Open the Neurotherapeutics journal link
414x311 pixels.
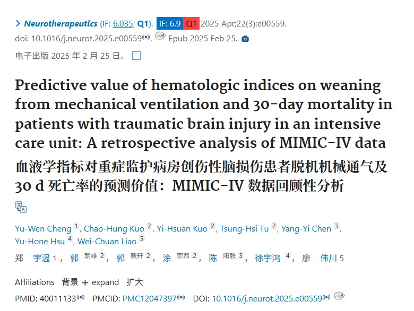click(x=61, y=23)
